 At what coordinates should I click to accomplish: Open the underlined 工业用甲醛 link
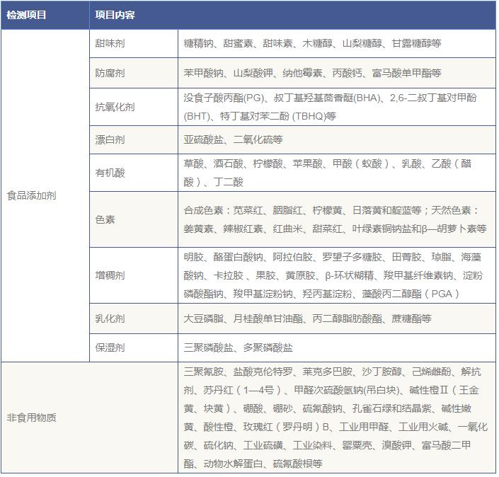pos(365,427)
